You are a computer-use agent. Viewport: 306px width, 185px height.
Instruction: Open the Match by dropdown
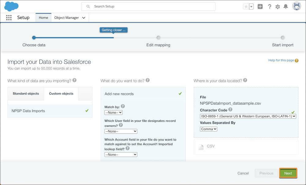click(114, 113)
